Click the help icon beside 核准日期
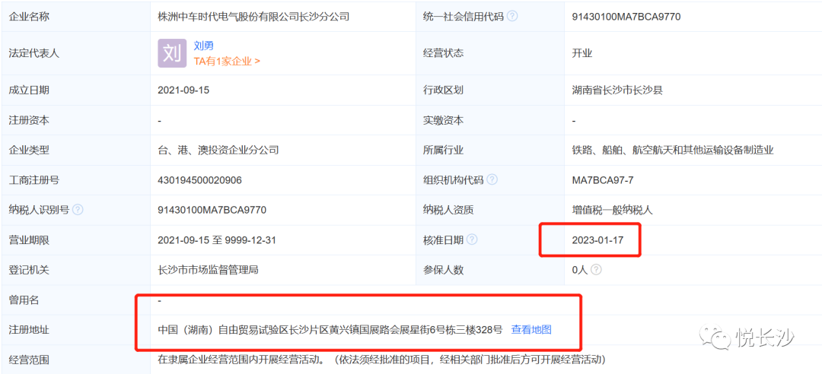Screen dimensions: 822x374 (472, 240)
